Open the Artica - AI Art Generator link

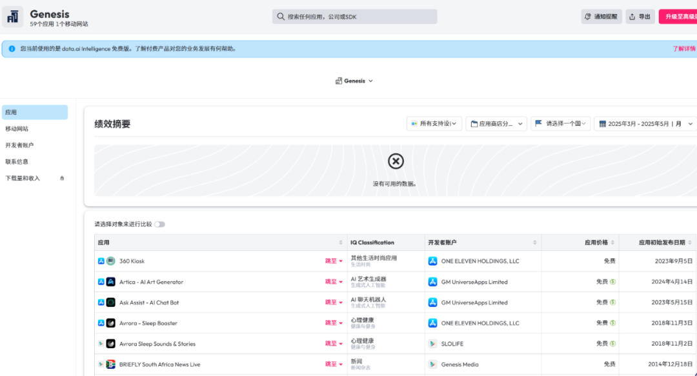(x=151, y=282)
